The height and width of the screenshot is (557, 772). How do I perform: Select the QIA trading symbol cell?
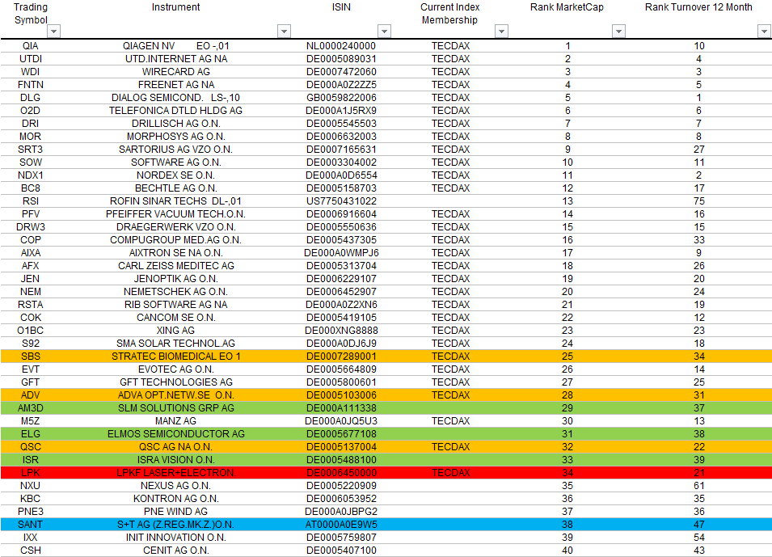pyautogui.click(x=31, y=45)
